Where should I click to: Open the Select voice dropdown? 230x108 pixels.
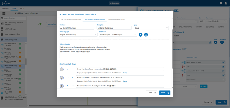pyautogui.click(x=118, y=35)
